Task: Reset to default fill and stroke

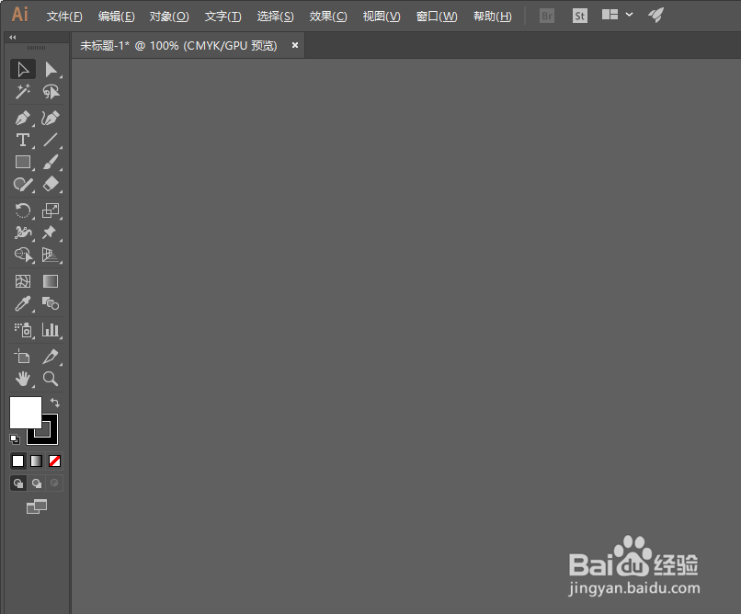Action: click(x=15, y=439)
